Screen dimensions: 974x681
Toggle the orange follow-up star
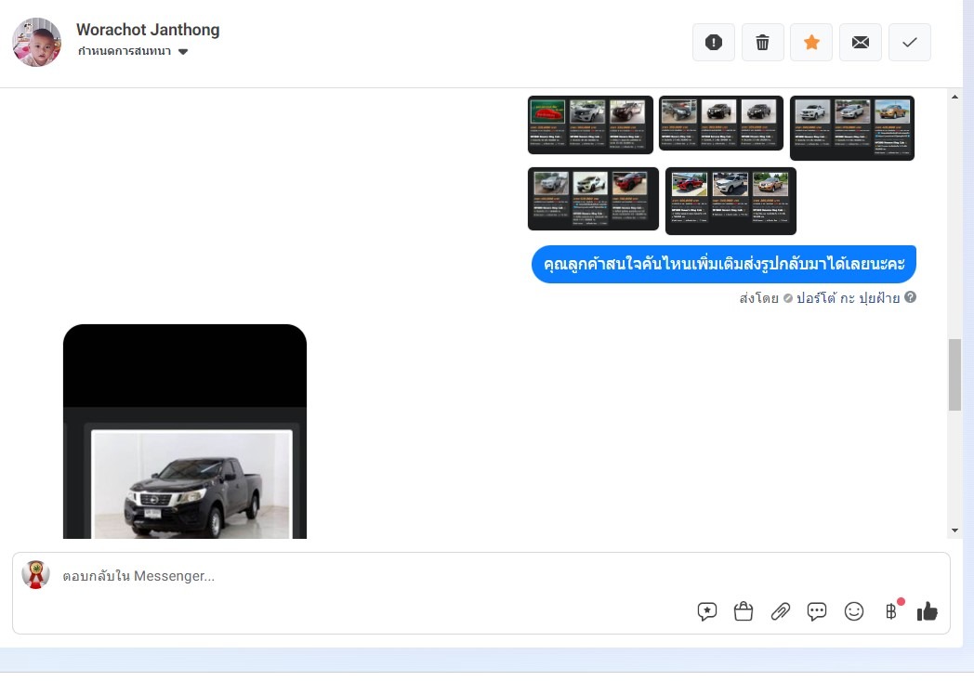pyautogui.click(x=811, y=43)
